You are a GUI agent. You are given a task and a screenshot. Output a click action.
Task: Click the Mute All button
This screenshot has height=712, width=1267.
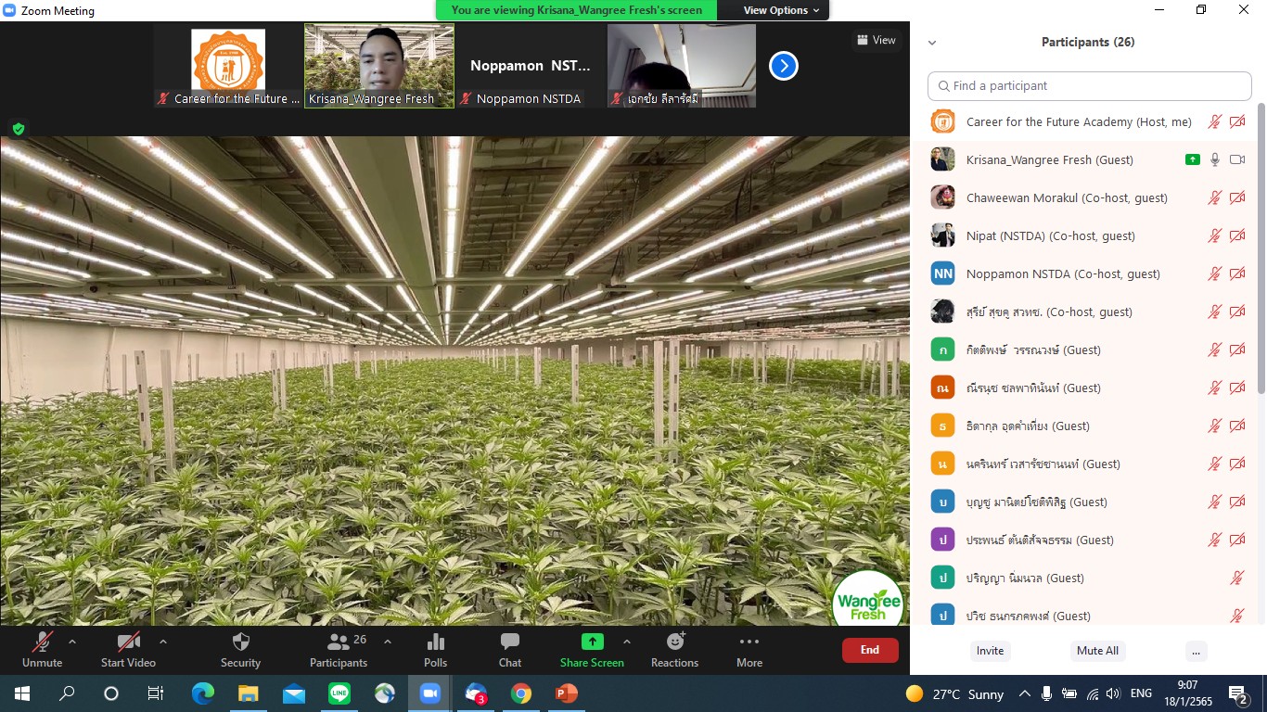tap(1097, 651)
